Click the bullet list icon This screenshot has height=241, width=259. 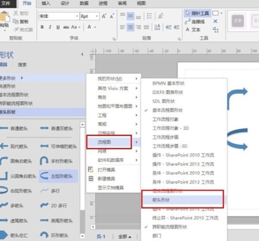149,16
